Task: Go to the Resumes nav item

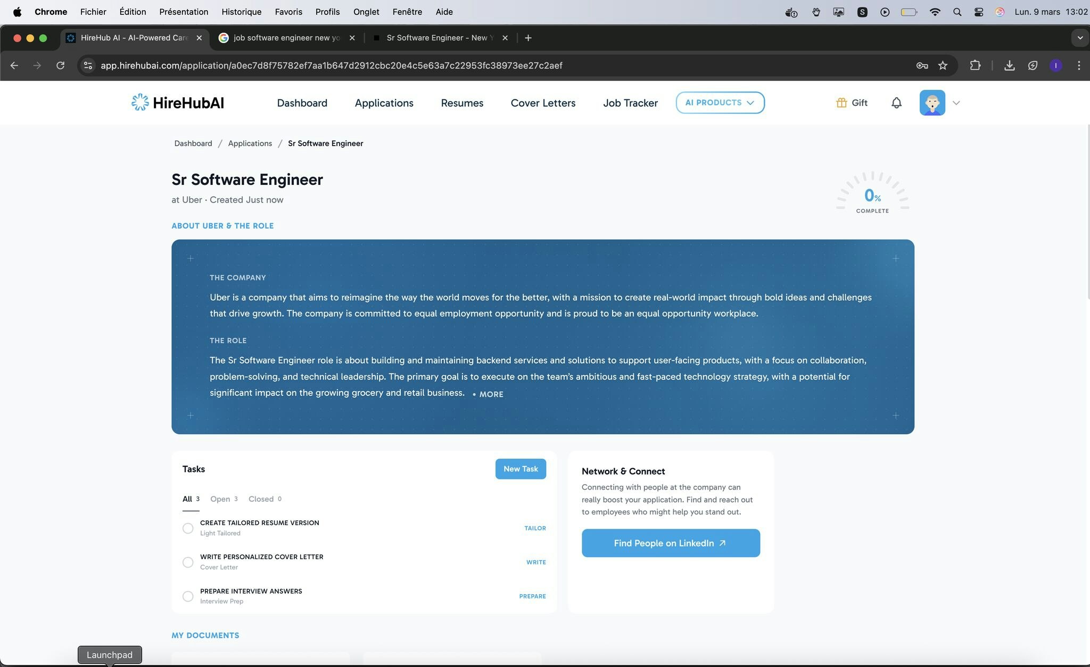Action: [461, 103]
